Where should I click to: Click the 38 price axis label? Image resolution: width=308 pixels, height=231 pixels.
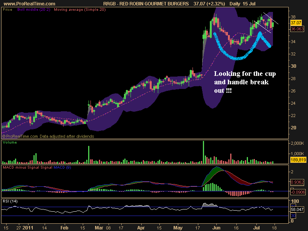293,17
